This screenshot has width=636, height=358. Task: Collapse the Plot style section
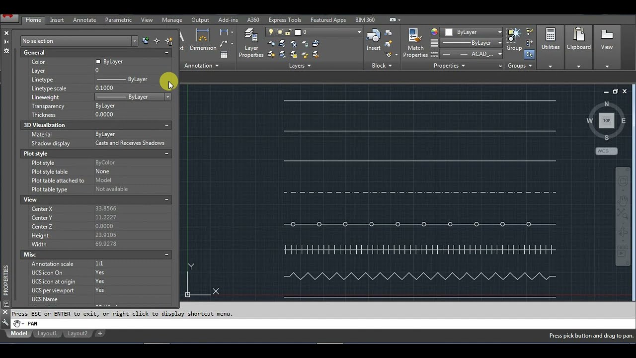point(166,154)
